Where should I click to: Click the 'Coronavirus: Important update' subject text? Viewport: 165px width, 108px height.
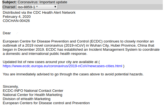click(x=42, y=2)
